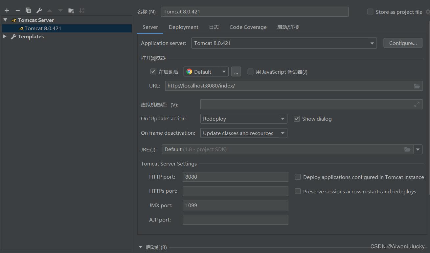The image size is (430, 253).
Task: Copy the selected configuration
Action: [x=28, y=10]
